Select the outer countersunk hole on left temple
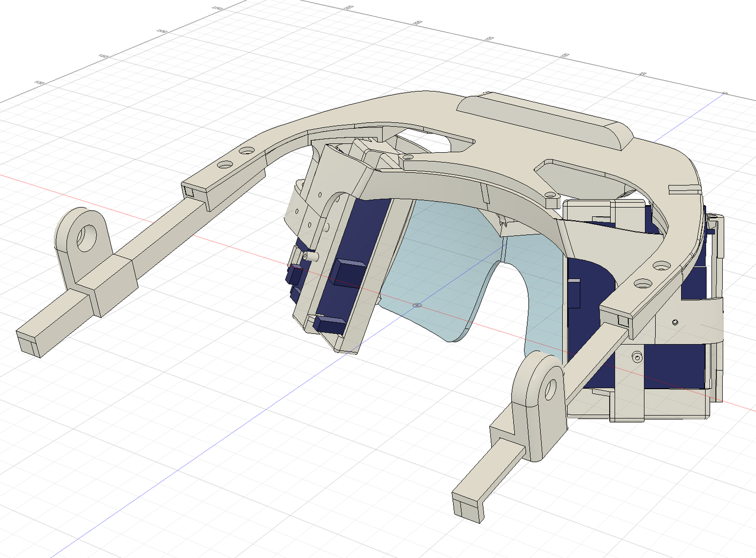 point(225,164)
